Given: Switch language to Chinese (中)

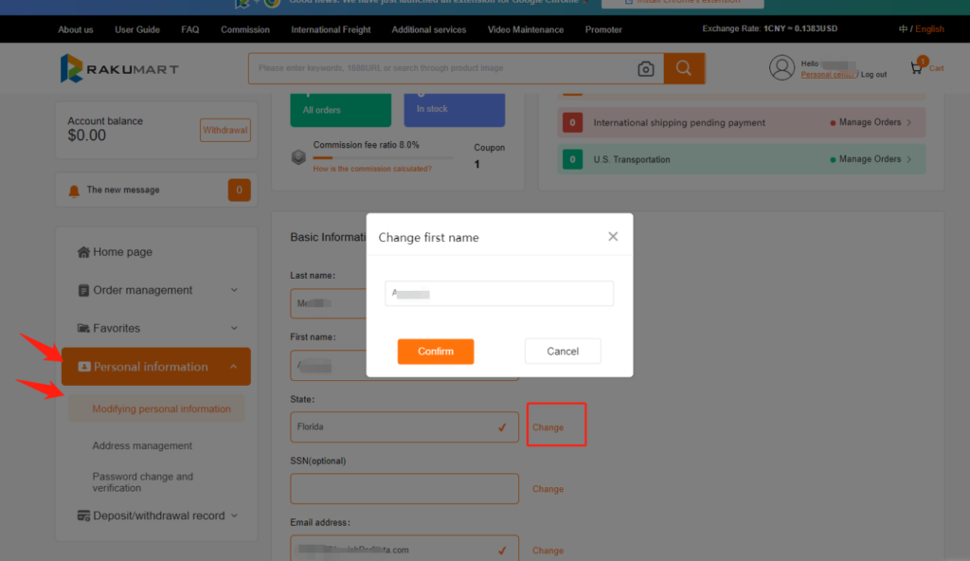Looking at the screenshot, I should pos(903,29).
